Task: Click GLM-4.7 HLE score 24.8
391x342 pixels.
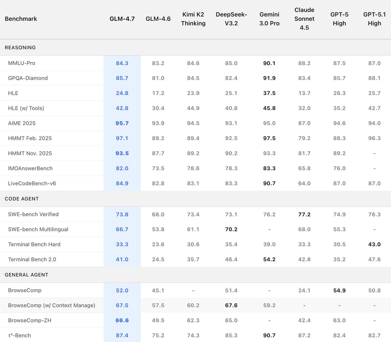Action: 122,93
